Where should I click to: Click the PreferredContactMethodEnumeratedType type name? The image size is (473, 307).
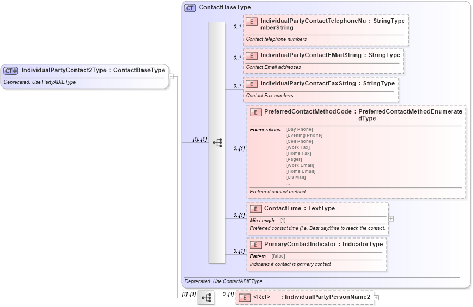[x=410, y=115]
